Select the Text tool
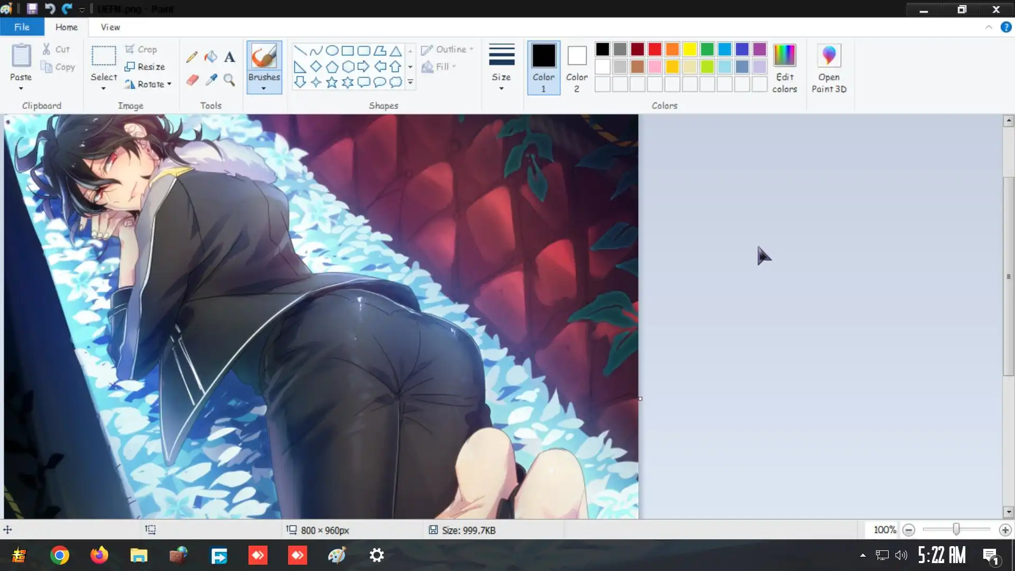 (x=229, y=57)
